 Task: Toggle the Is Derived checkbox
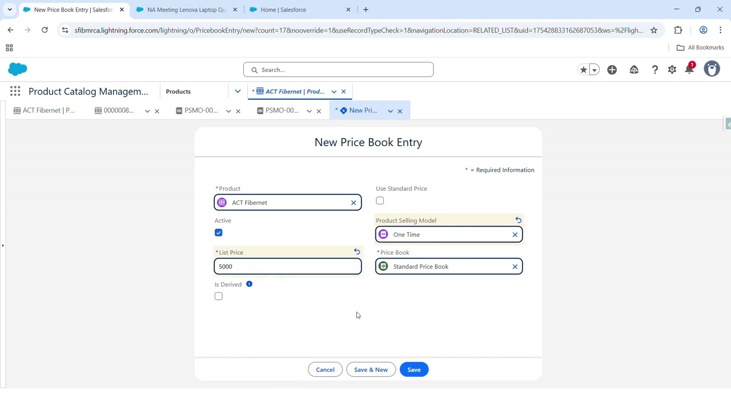coord(218,296)
